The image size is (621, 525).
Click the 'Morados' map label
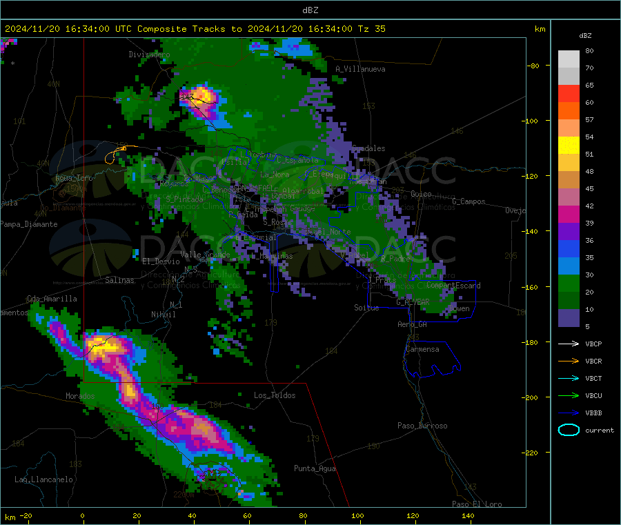(80, 396)
